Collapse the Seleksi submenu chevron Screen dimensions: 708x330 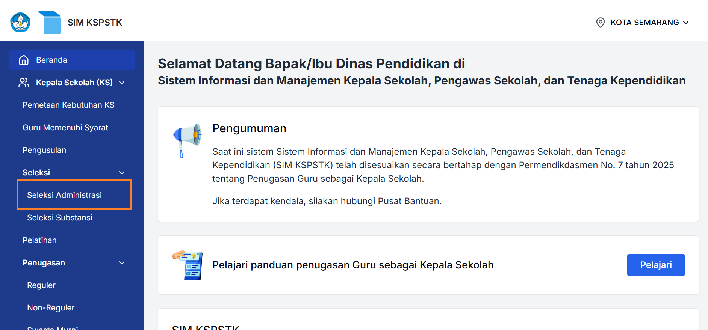pyautogui.click(x=122, y=173)
